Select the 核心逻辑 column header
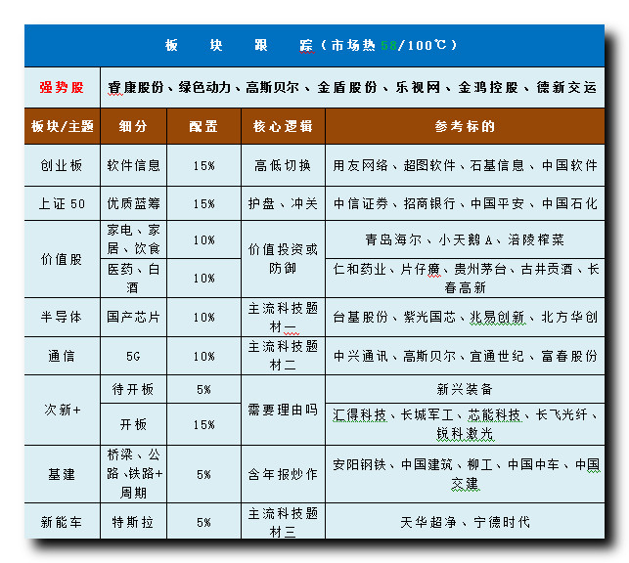This screenshot has width=629, height=563. tap(283, 126)
